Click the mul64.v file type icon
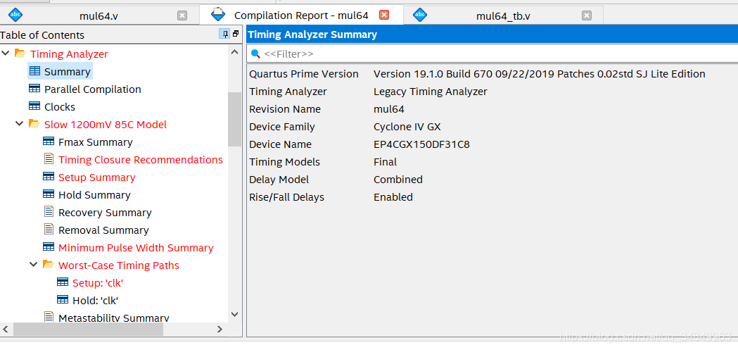The height and width of the screenshot is (350, 738). tap(15, 15)
